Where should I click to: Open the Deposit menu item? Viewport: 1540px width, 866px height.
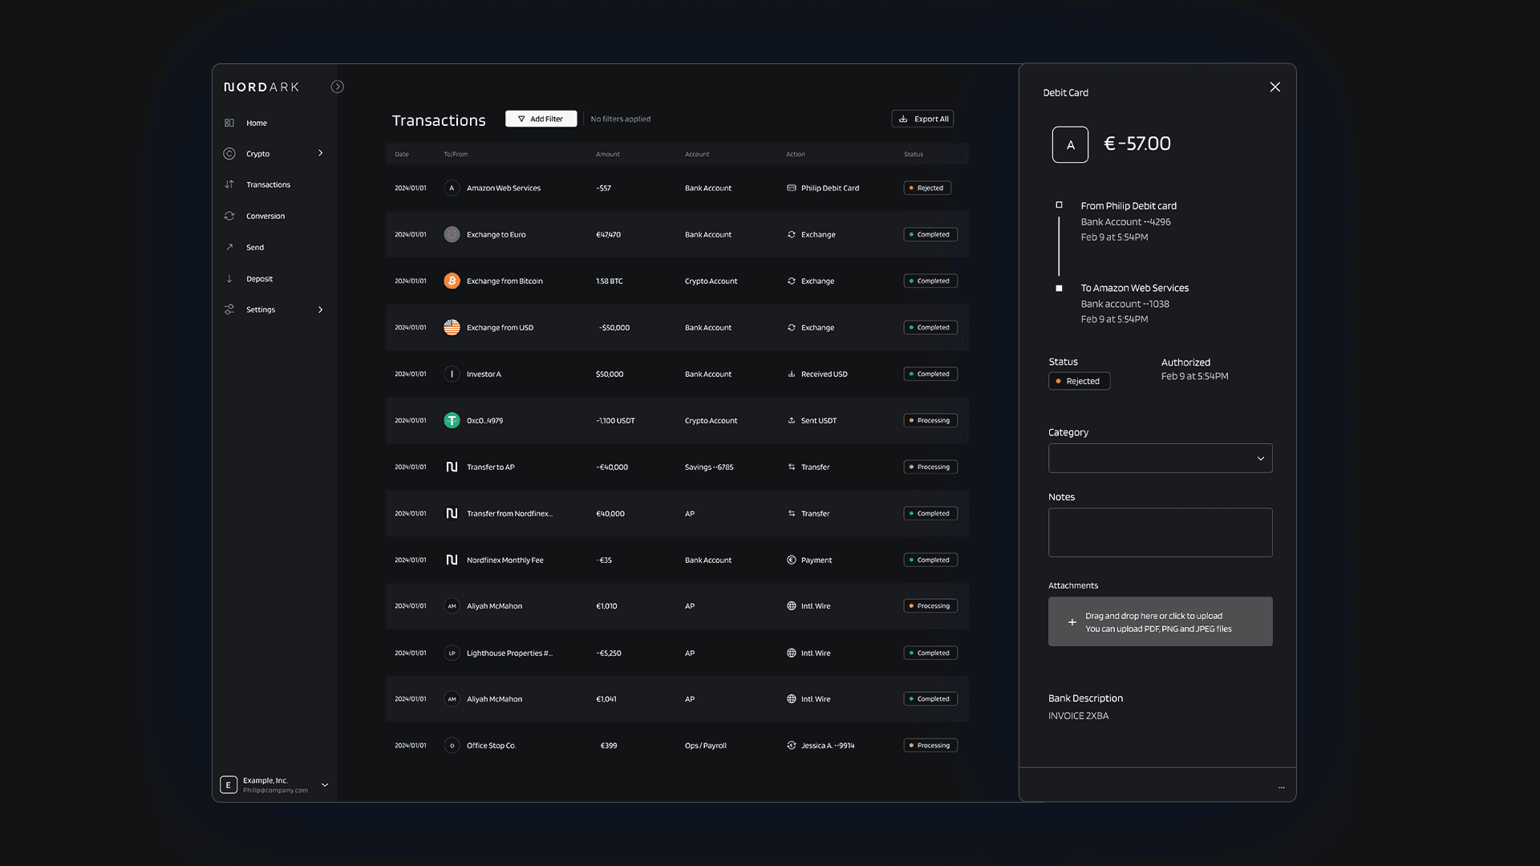pos(259,279)
